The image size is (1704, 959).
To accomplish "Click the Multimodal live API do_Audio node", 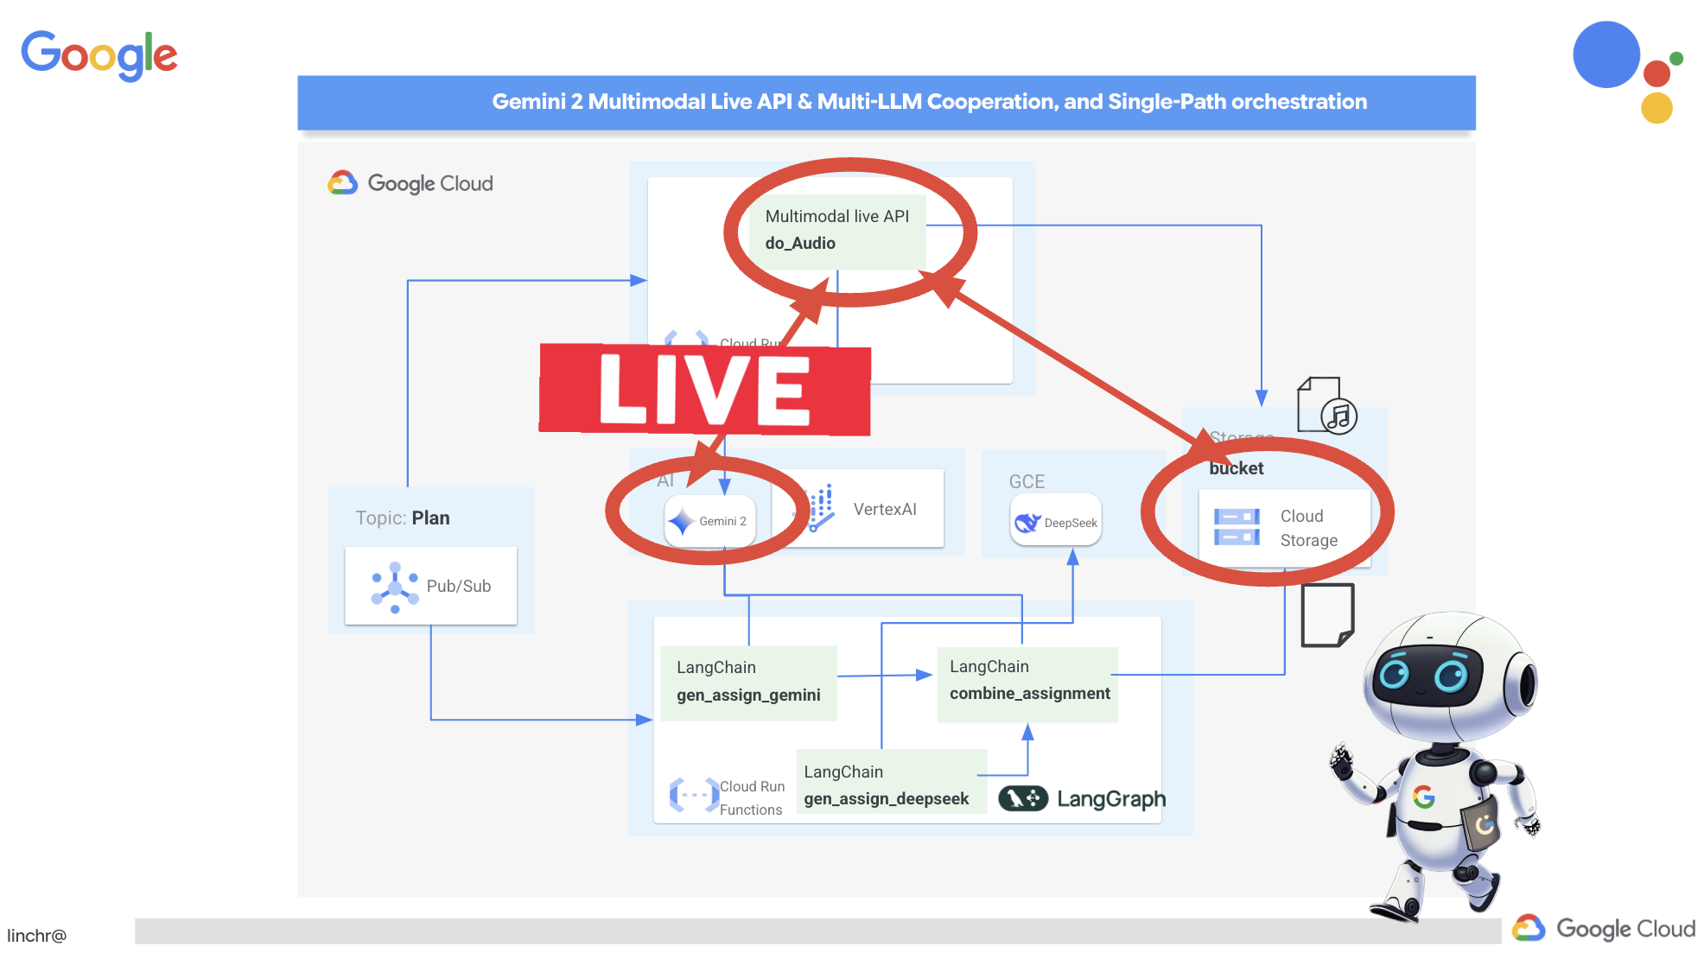I will click(x=835, y=228).
